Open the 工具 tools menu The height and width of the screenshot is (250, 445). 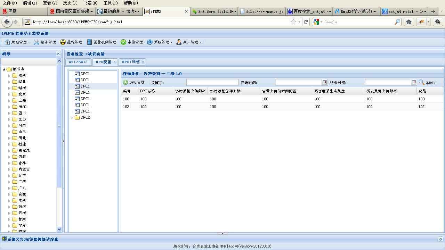point(110,3)
